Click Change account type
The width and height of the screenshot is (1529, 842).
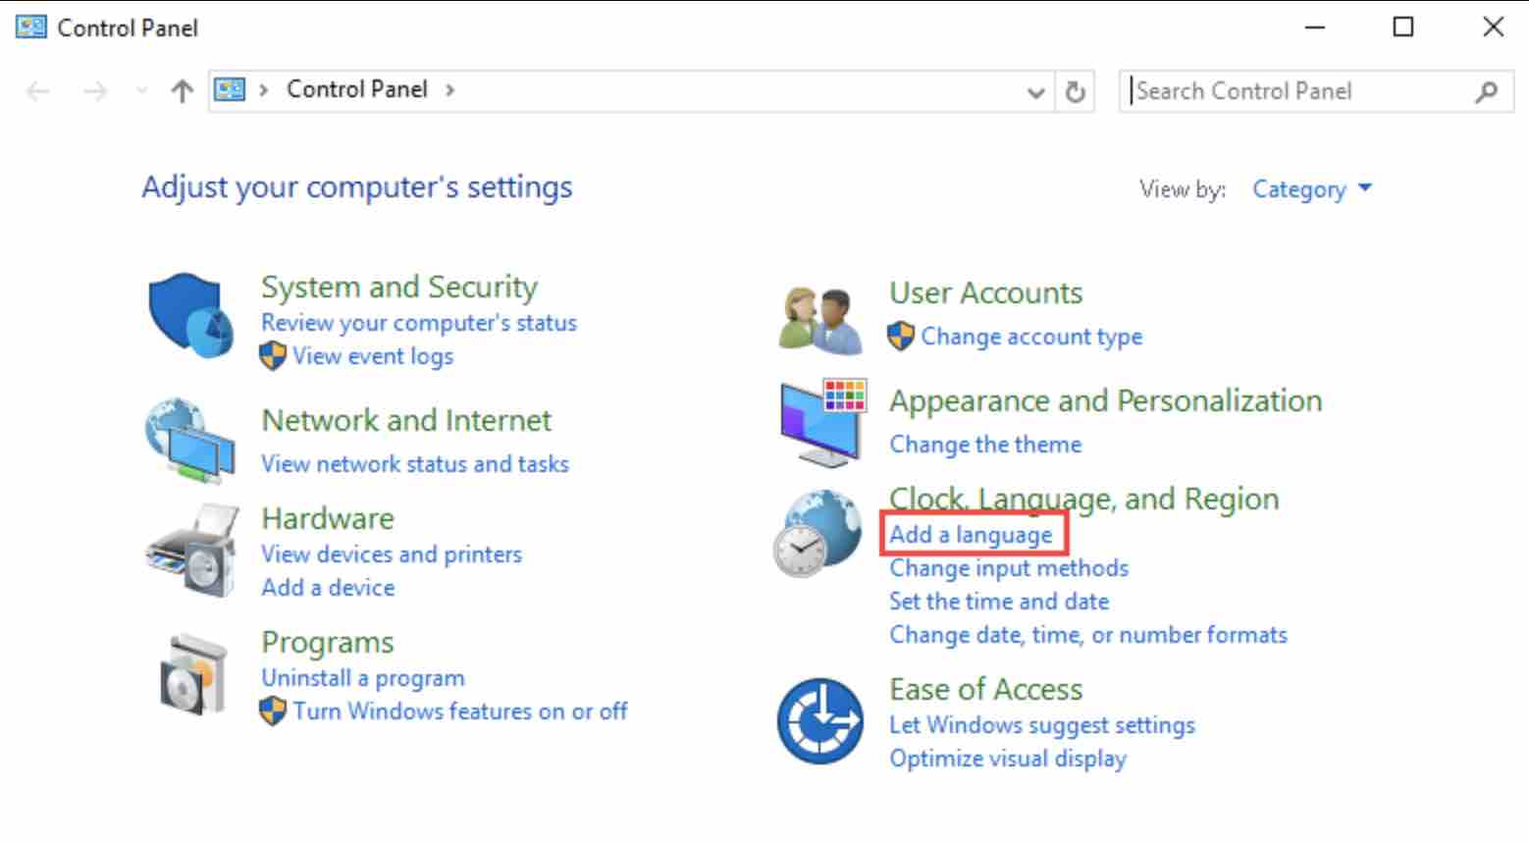point(1031,337)
